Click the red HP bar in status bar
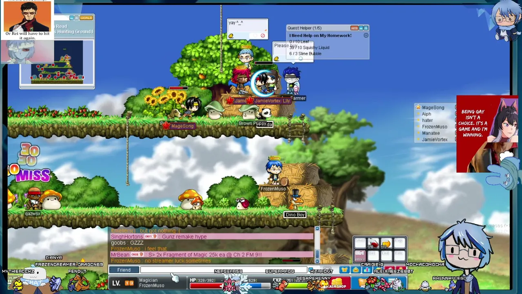 (x=206, y=285)
